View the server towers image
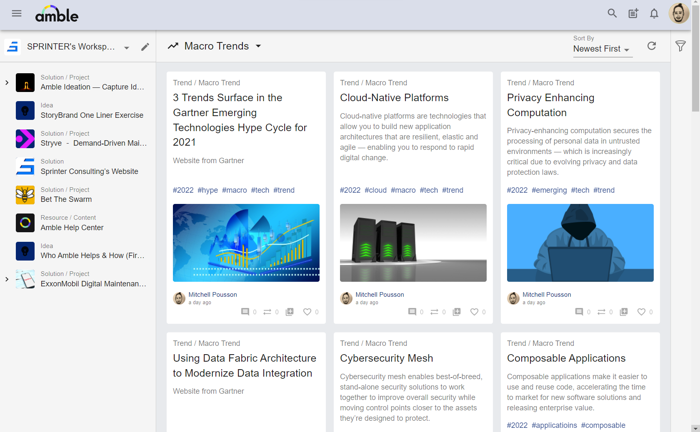This screenshot has height=432, width=700. (413, 243)
